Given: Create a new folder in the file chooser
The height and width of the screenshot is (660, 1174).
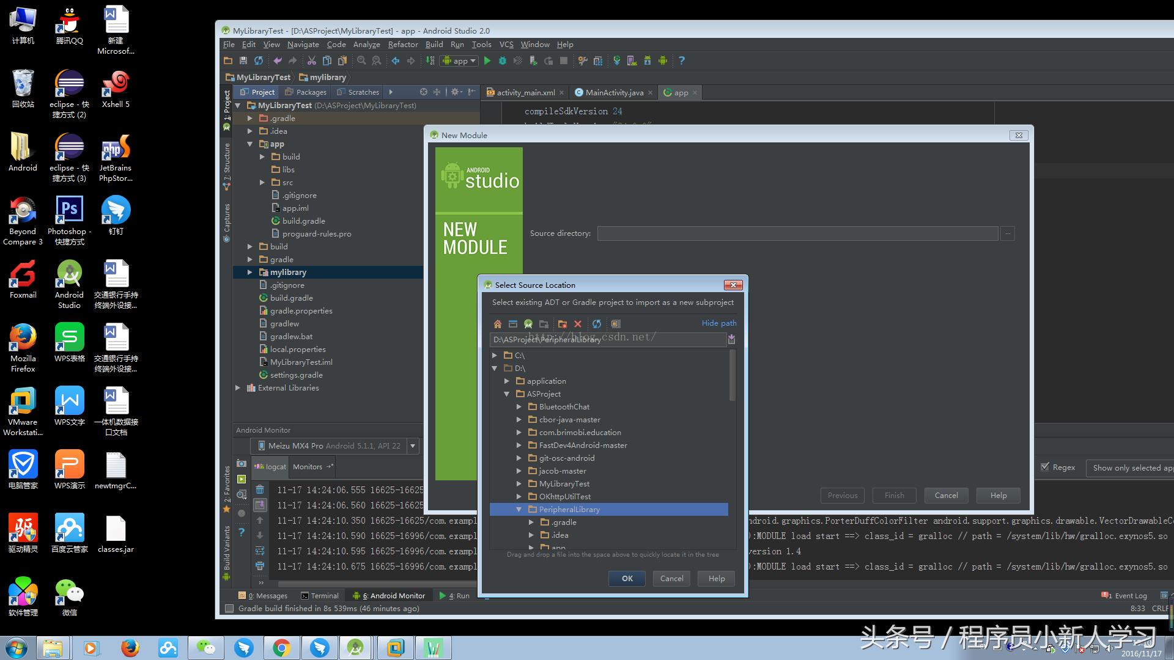Looking at the screenshot, I should 562,324.
